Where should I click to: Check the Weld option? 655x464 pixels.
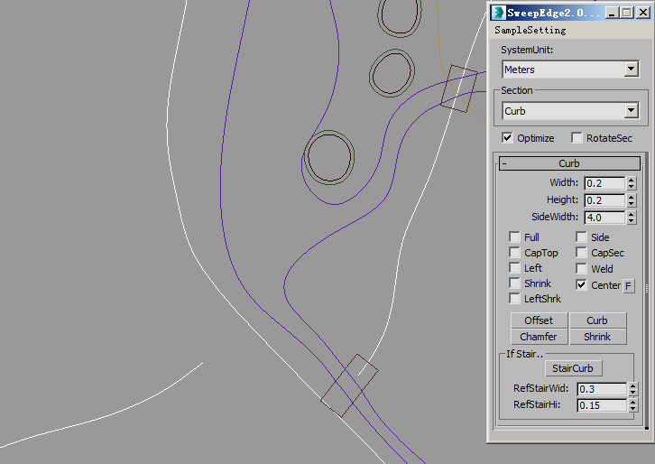(x=581, y=268)
